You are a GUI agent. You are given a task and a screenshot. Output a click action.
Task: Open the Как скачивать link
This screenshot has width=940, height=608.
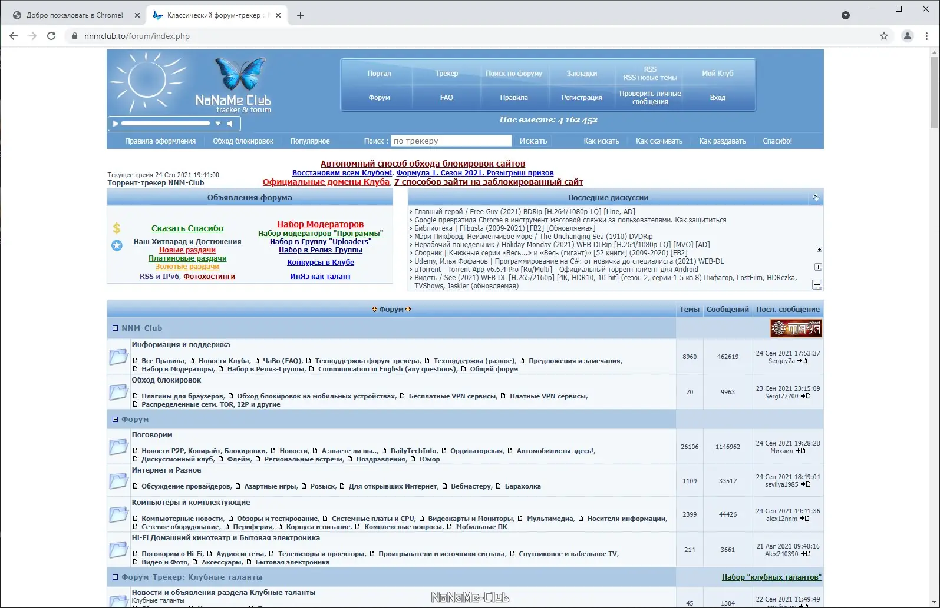[659, 141]
